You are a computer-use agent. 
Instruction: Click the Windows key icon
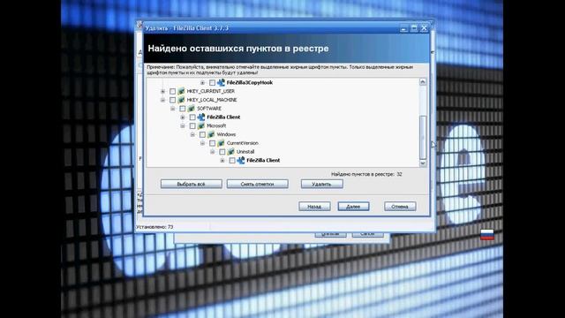click(x=211, y=134)
